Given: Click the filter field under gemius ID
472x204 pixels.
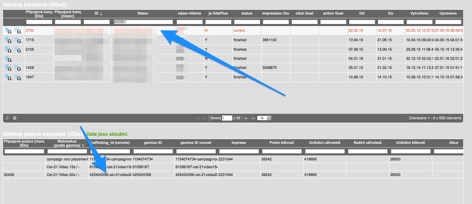Looking at the screenshot, I should point(153,151).
